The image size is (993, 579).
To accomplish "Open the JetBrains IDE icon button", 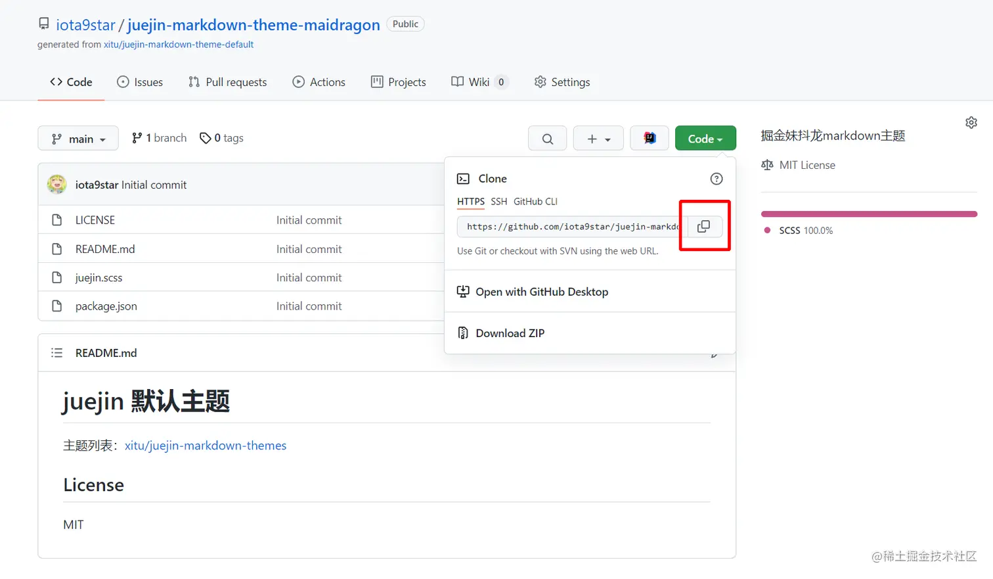I will click(x=650, y=139).
